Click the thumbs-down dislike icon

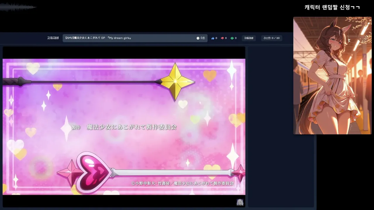point(222,38)
